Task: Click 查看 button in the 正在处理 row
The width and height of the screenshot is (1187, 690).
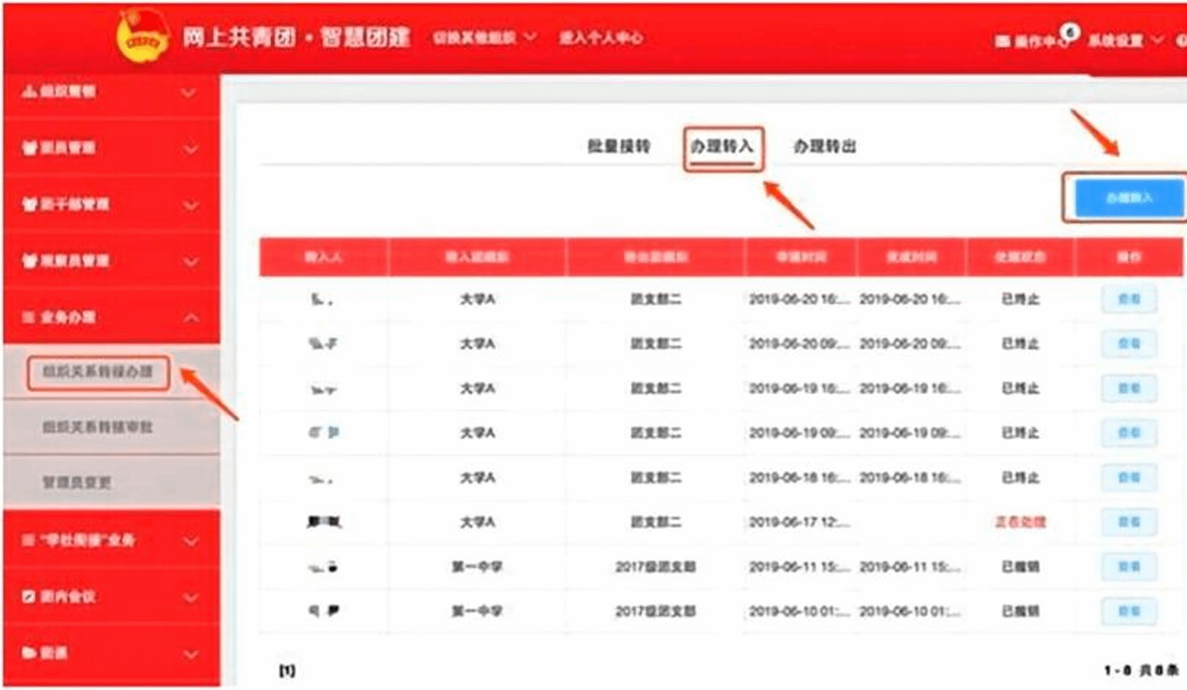Action: (x=1128, y=522)
